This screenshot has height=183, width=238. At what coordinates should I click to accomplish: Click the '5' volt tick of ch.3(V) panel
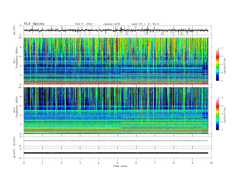21,137
